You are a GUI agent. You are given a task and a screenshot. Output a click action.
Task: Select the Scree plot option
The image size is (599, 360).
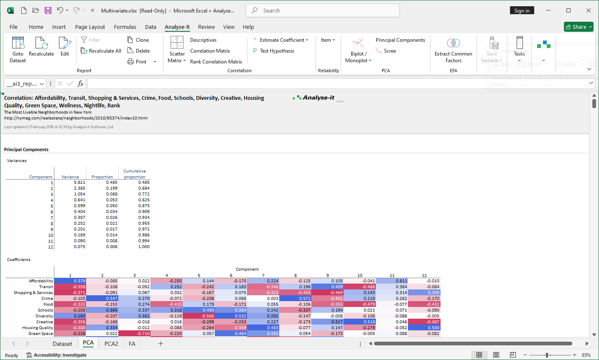(386, 51)
